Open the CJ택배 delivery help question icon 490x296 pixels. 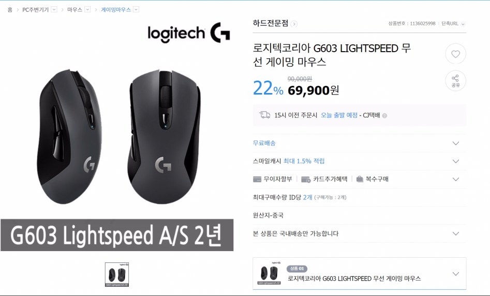click(384, 115)
